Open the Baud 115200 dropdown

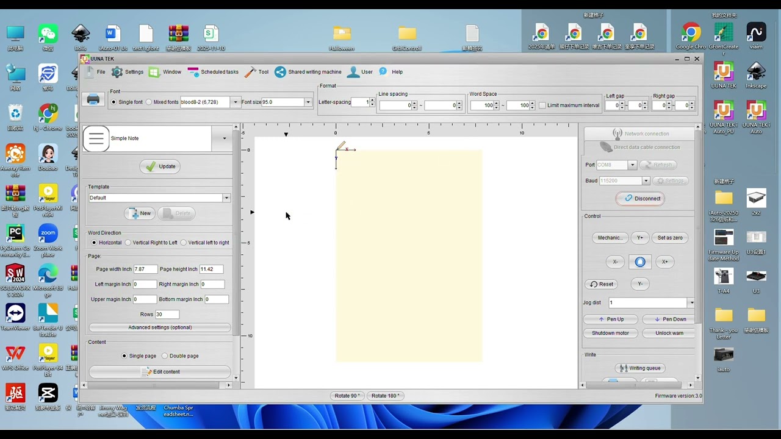[x=646, y=181]
